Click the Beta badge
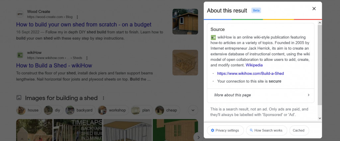Image resolution: width=340 pixels, height=141 pixels. 256,10
